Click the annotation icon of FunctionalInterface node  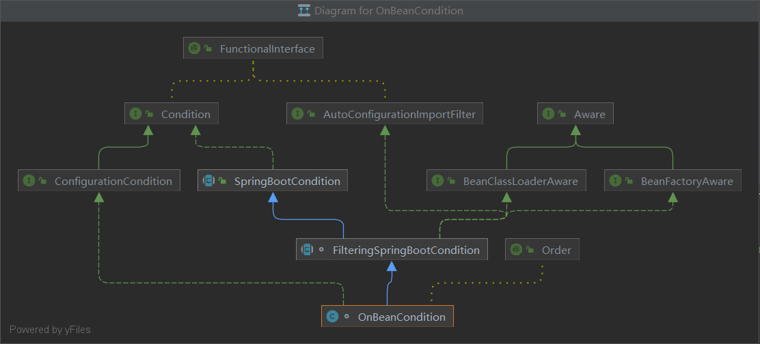click(194, 48)
